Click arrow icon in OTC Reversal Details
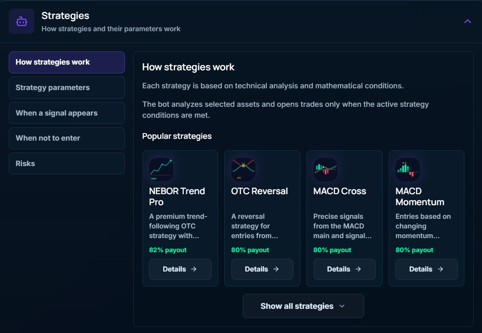This screenshot has height=333, width=482. [276, 269]
